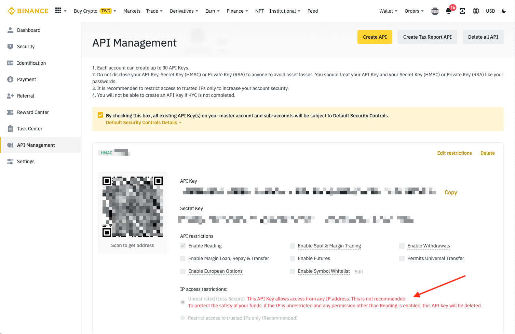Toggle Enable Reading checkbox
This screenshot has height=334, width=515.
(183, 246)
